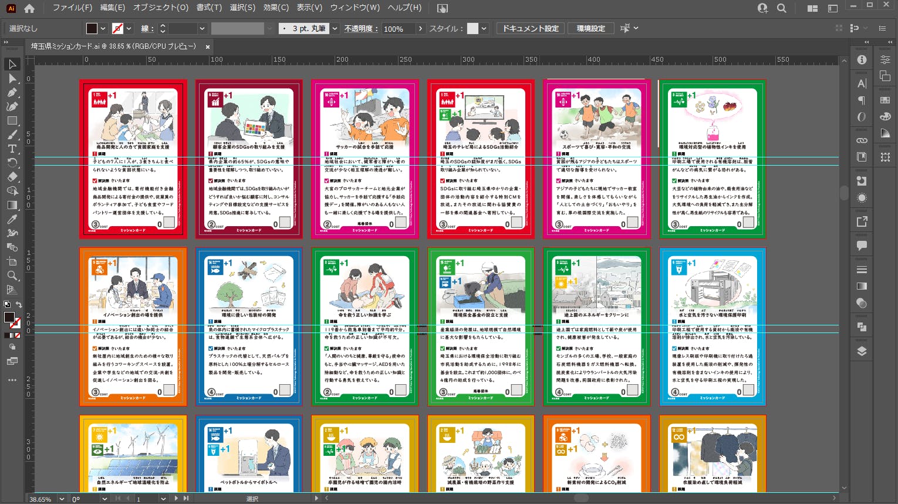Image resolution: width=898 pixels, height=504 pixels.
Task: Choose the Eyedropper tool
Action: coord(12,219)
